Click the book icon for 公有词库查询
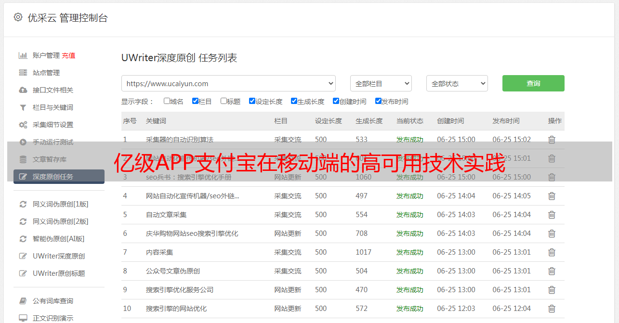 tap(23, 301)
